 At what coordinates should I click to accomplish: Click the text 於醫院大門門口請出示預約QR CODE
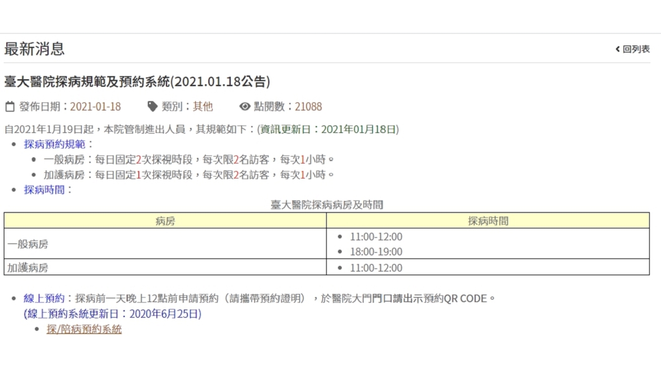[x=403, y=298]
